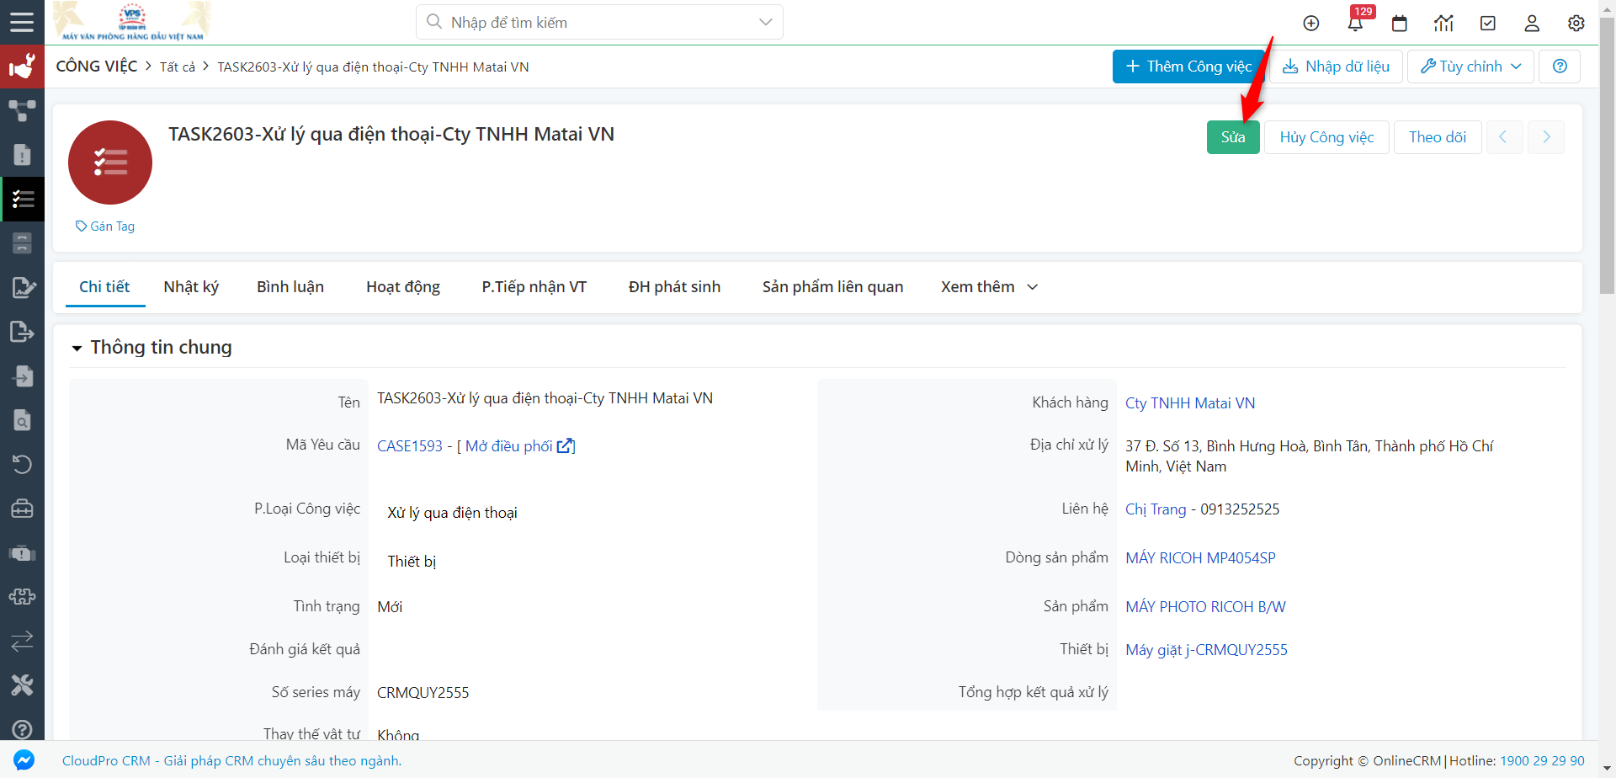Image resolution: width=1616 pixels, height=778 pixels.
Task: Open the alert document sidebar icon
Action: tap(22, 155)
